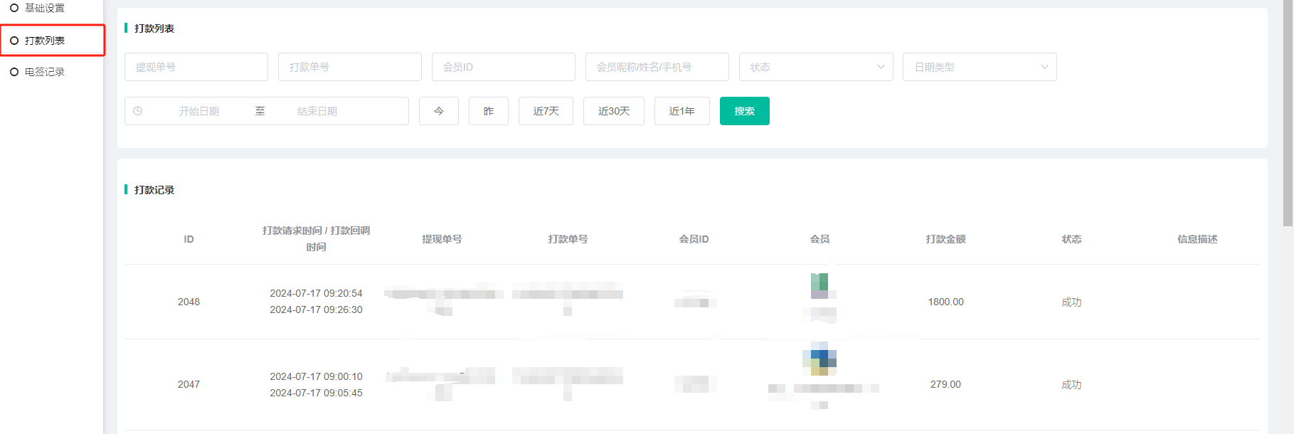Open the 日期类型 dropdown
This screenshot has height=434, width=1294.
point(980,67)
